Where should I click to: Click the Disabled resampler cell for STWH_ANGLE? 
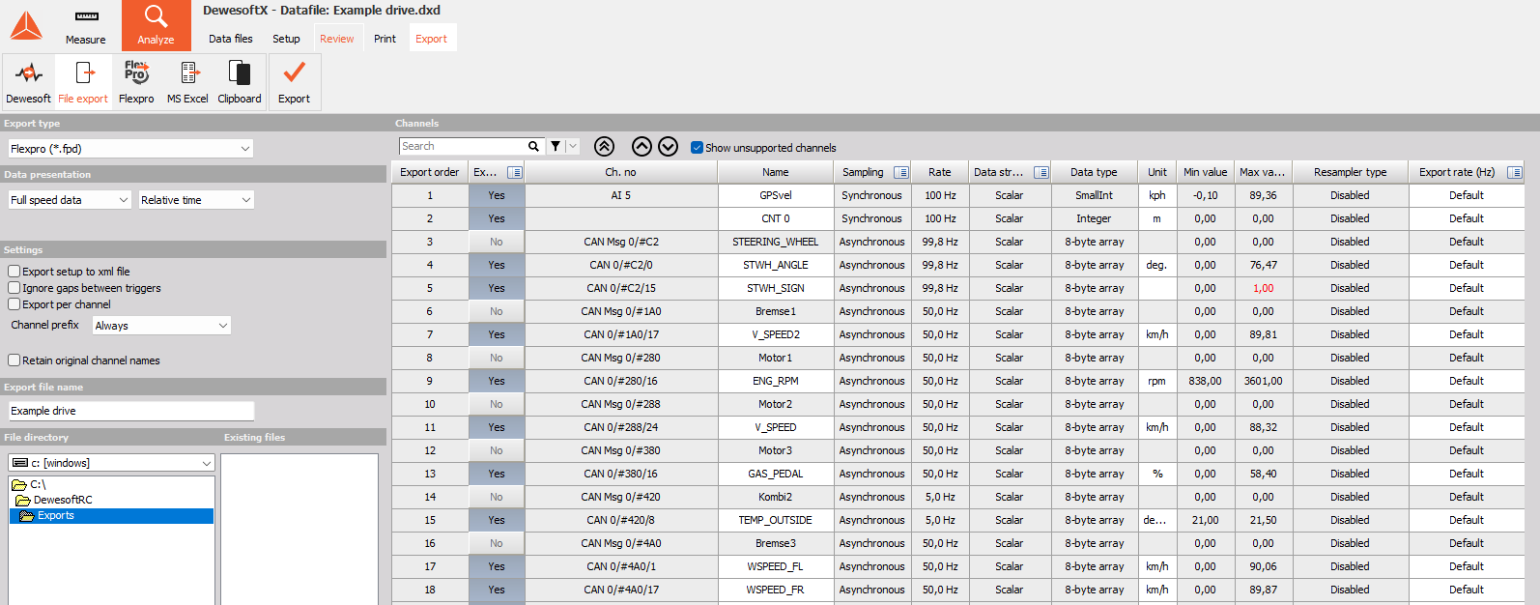click(x=1350, y=265)
